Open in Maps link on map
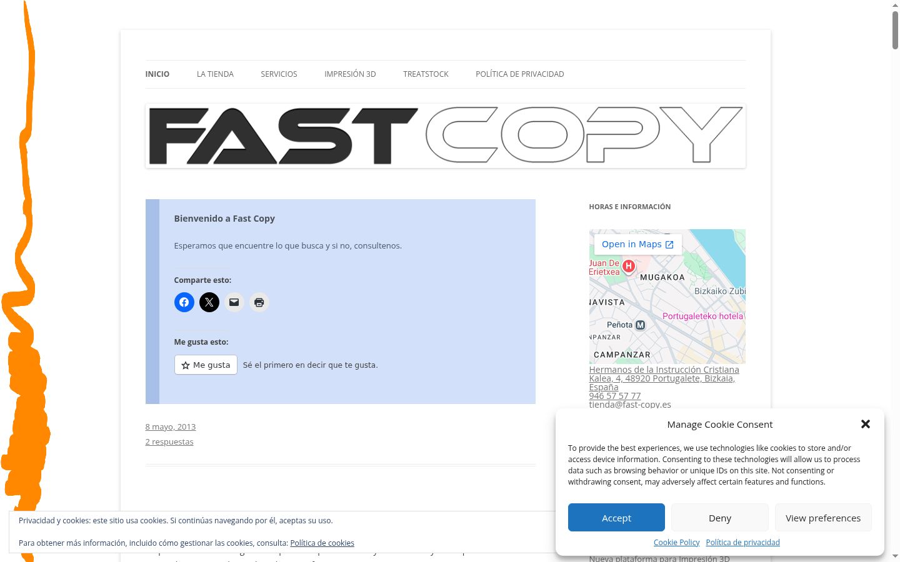This screenshot has width=900, height=562. (x=637, y=244)
